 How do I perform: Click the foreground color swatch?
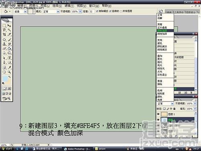coord(5,79)
